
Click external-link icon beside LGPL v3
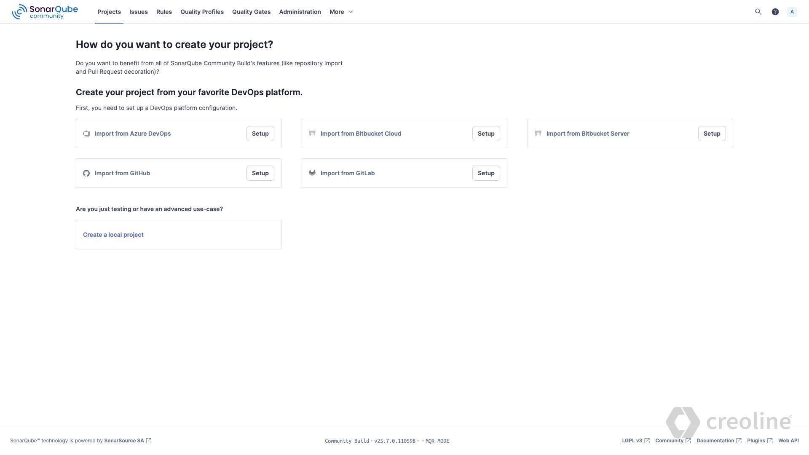647,441
